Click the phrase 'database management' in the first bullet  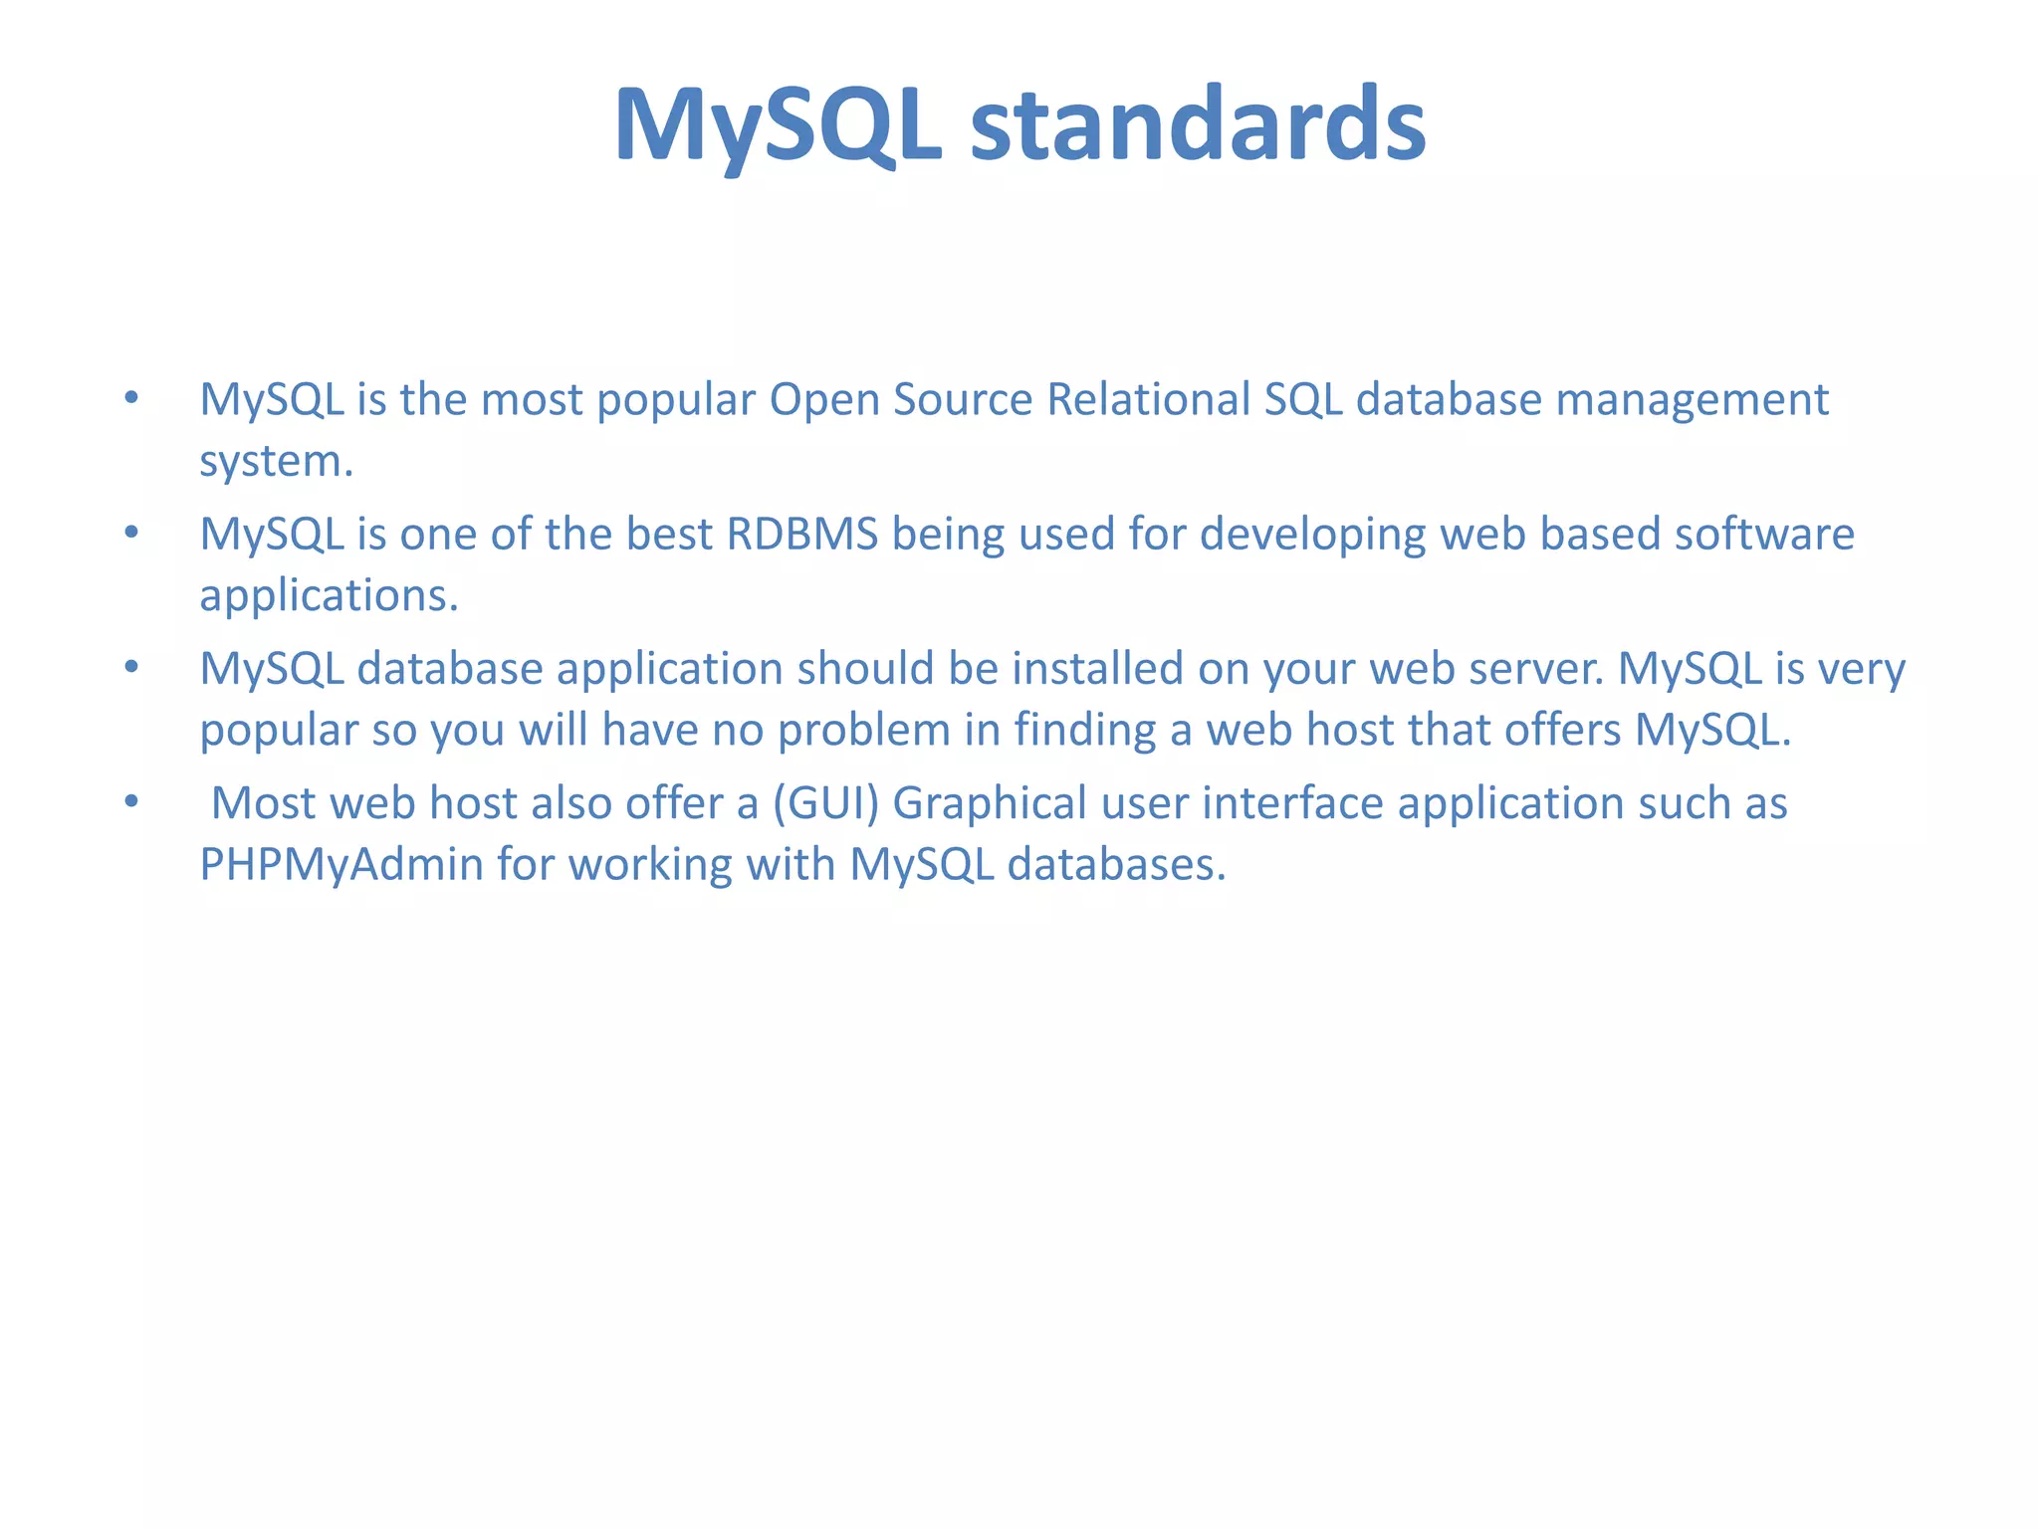[1592, 399]
